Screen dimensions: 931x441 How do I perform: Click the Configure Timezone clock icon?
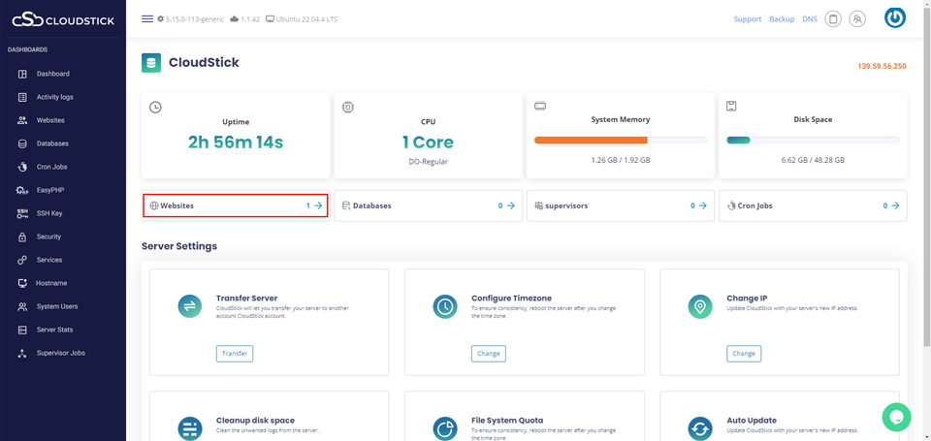[x=445, y=306]
